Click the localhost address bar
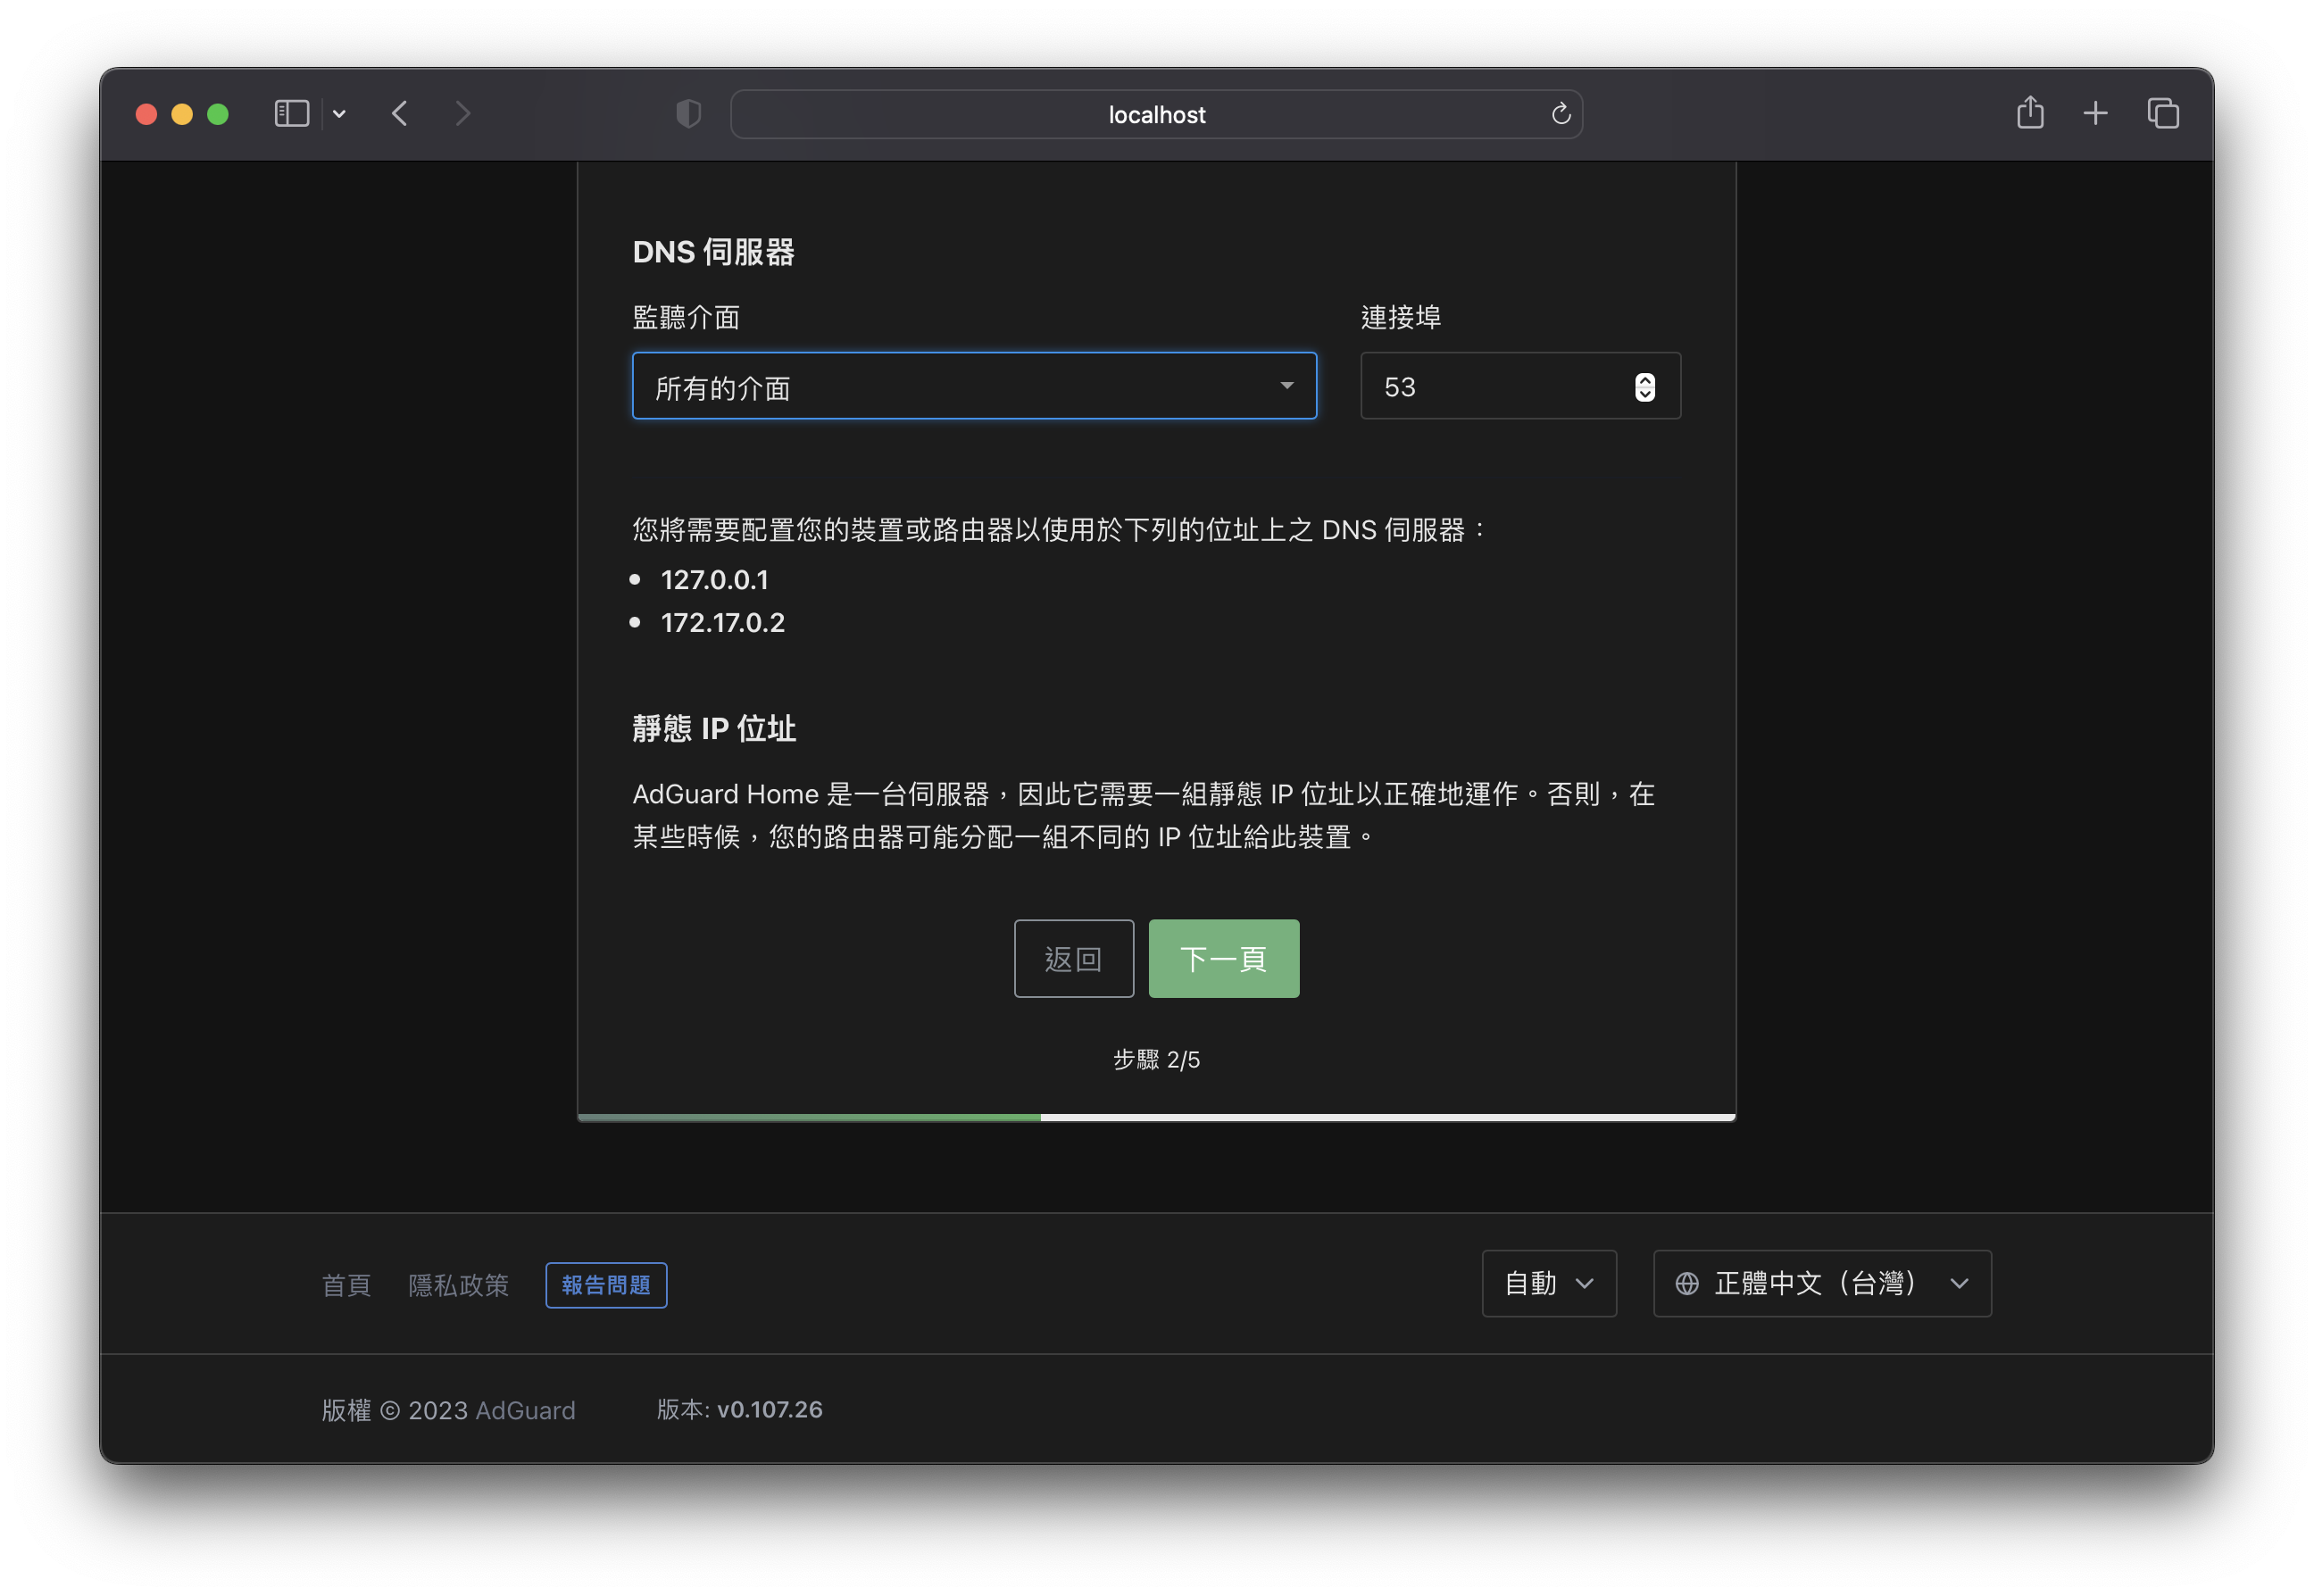 1156,114
